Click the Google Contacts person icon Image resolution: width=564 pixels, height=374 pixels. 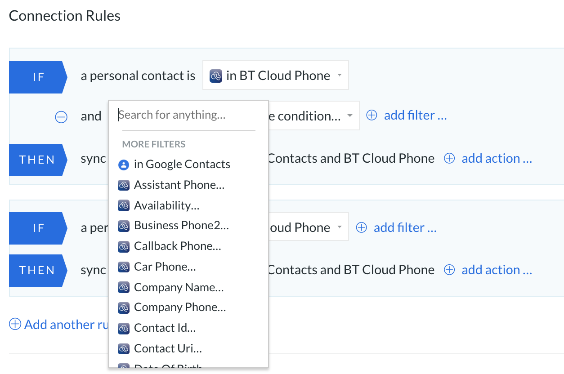[x=123, y=165]
